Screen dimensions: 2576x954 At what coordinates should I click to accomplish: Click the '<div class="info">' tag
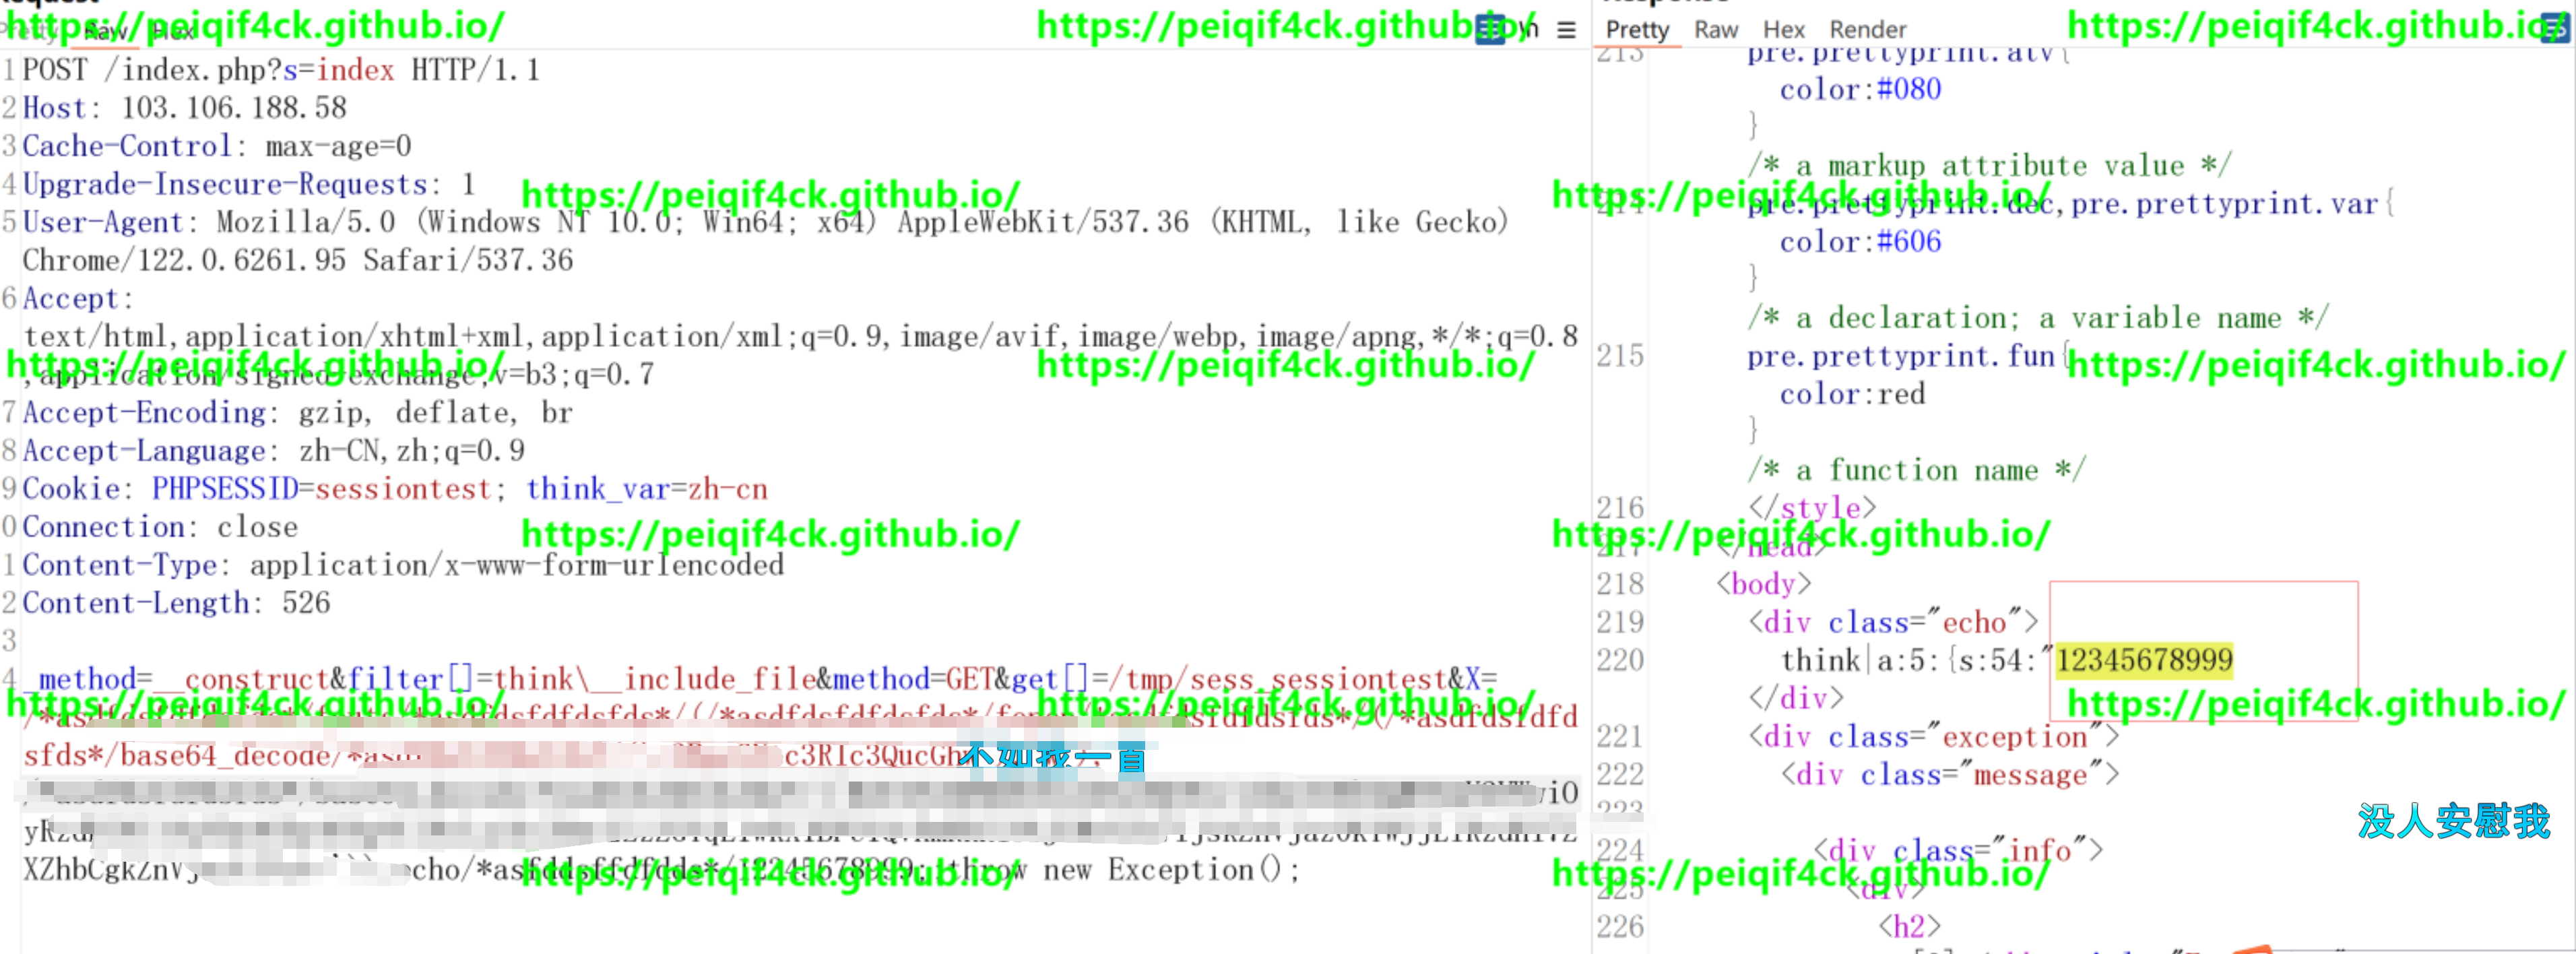1957,851
